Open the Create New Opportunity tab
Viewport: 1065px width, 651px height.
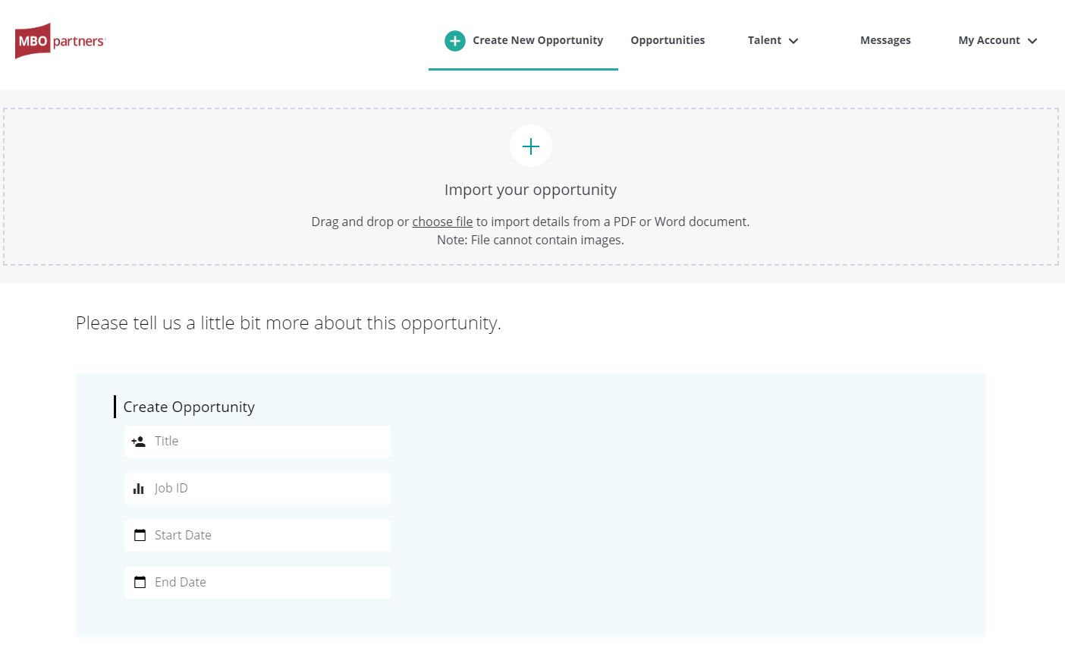[x=523, y=41]
